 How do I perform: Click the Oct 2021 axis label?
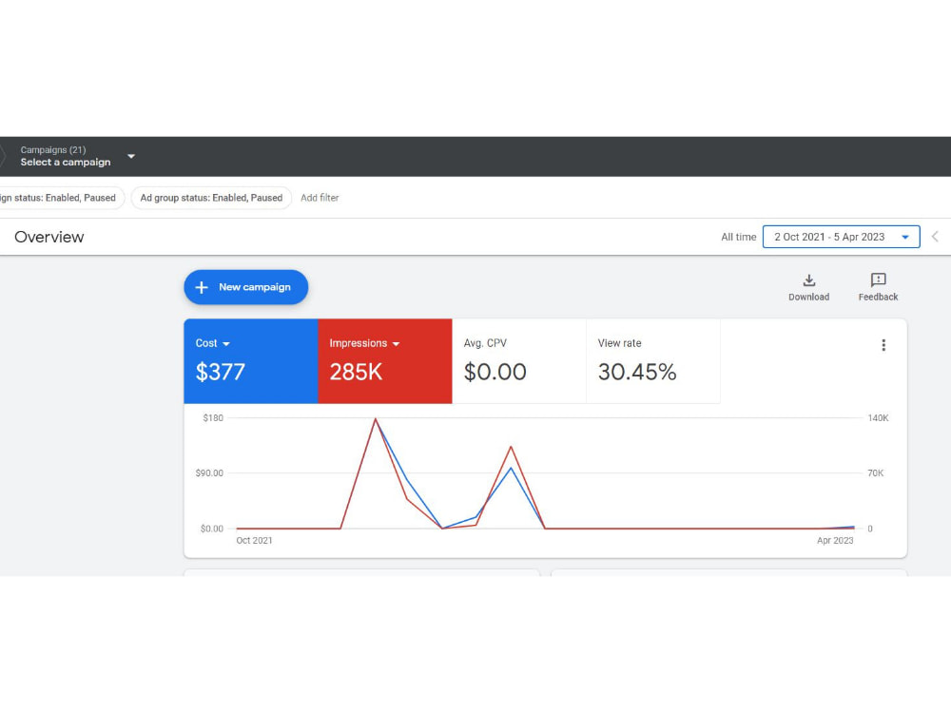tap(254, 540)
